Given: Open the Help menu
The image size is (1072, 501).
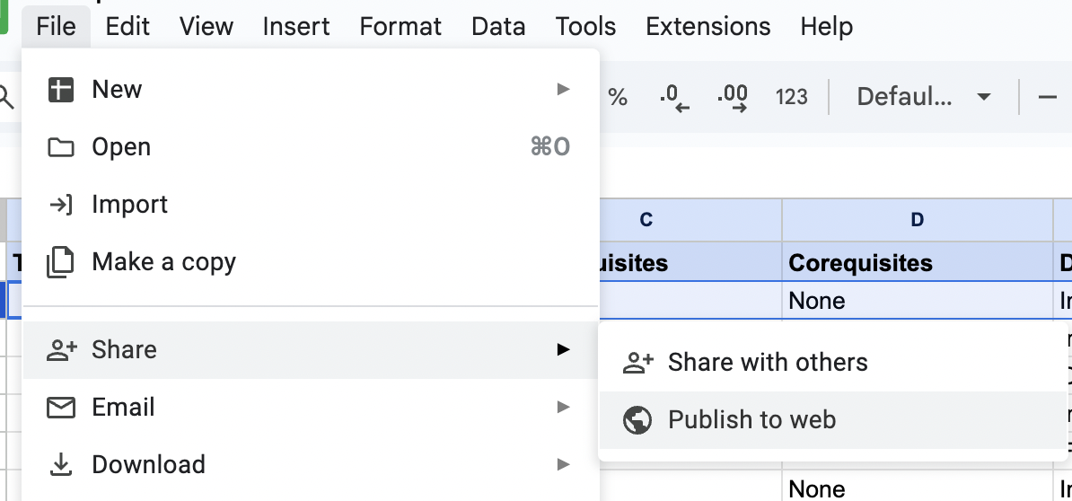Looking at the screenshot, I should click(827, 27).
